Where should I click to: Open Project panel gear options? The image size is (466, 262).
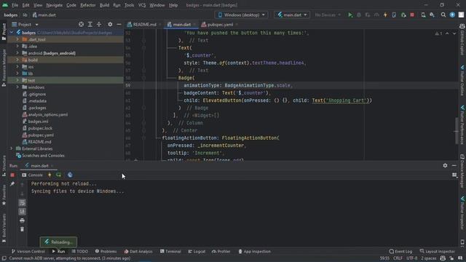coord(110,24)
